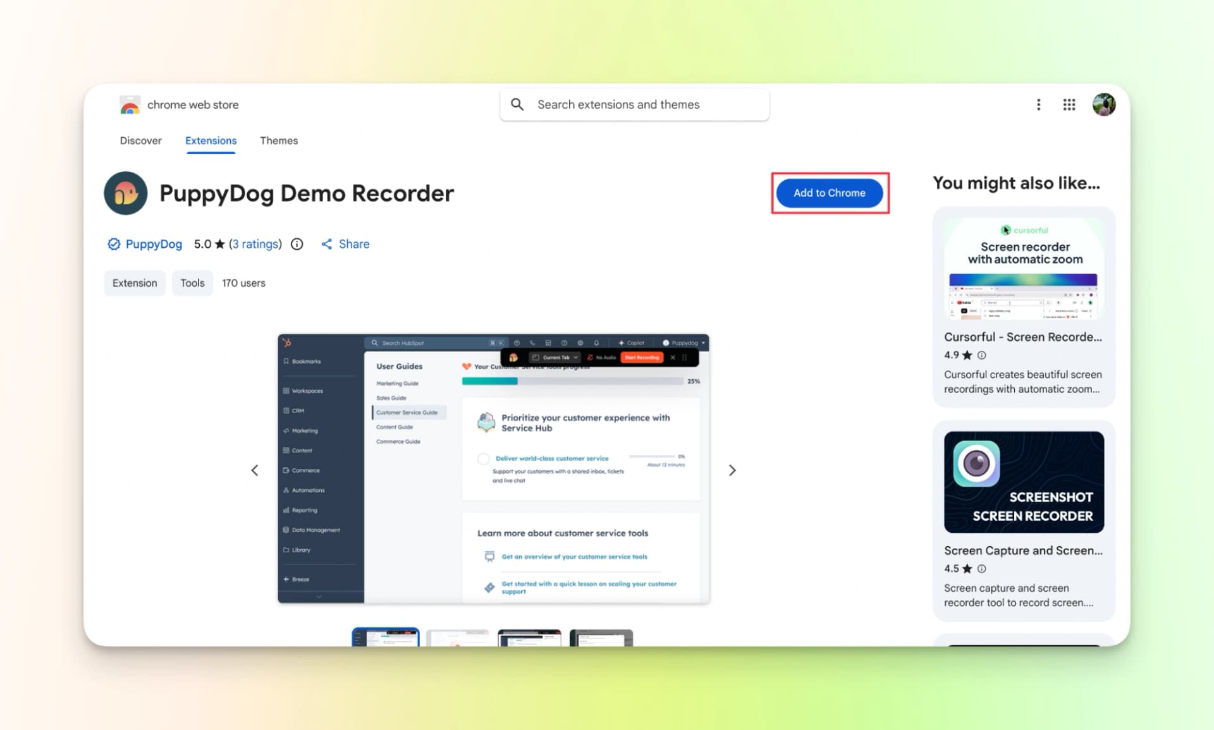Image resolution: width=1214 pixels, height=730 pixels.
Task: Open the Discover tab
Action: point(140,140)
